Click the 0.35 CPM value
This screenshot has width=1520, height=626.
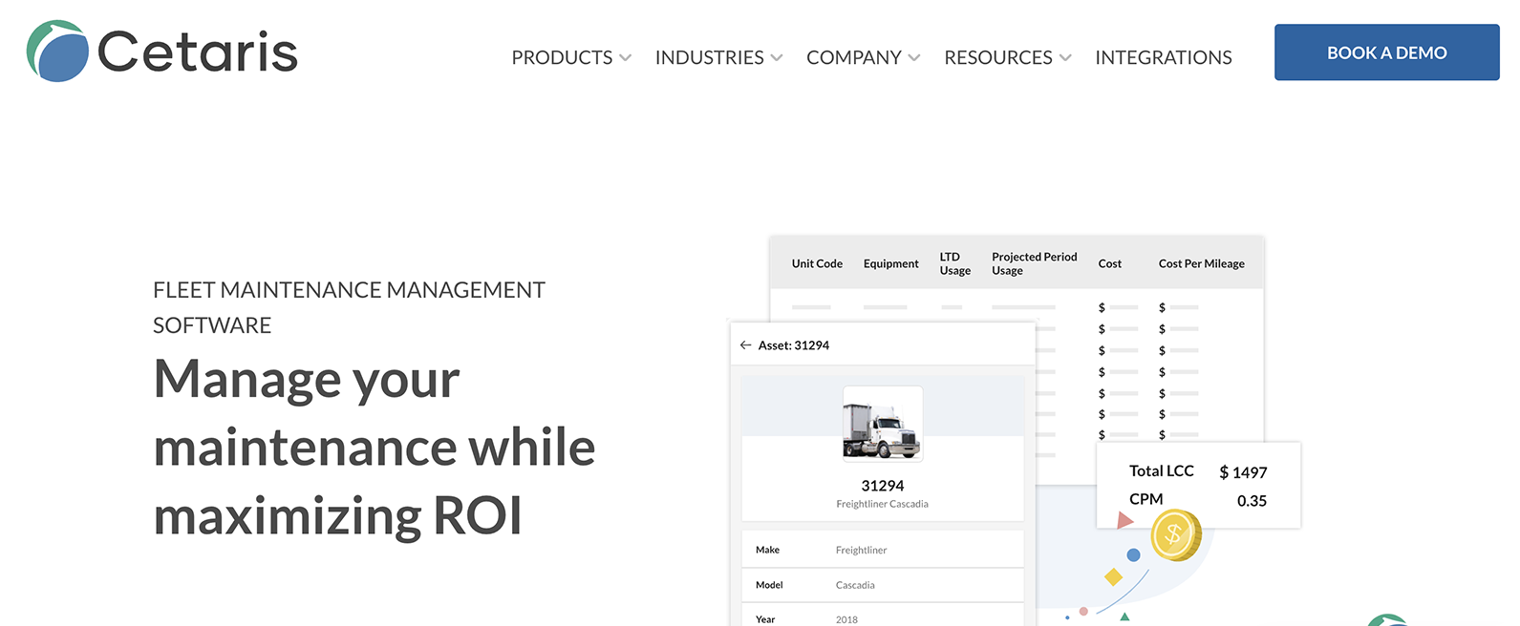1252,501
